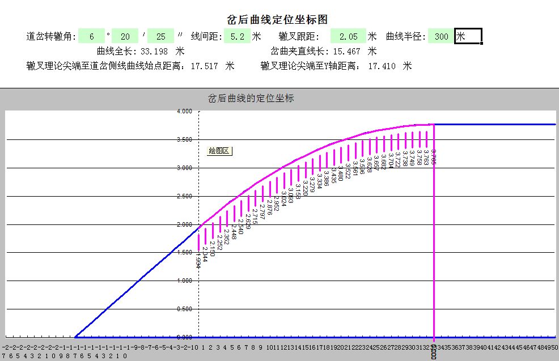Click the 辙叉理论尖端至道岔侧线曲线始点距离 label

point(106,66)
